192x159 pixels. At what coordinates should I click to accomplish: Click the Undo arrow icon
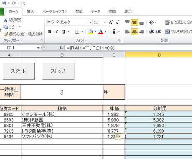click(x=5, y=3)
